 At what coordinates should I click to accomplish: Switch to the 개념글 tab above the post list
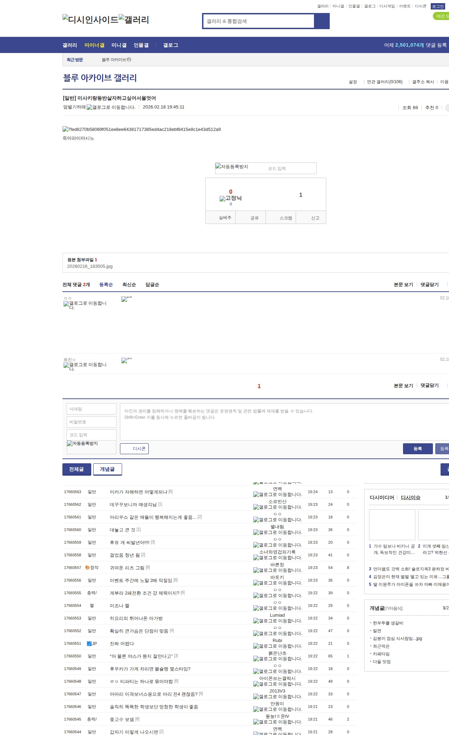click(107, 469)
